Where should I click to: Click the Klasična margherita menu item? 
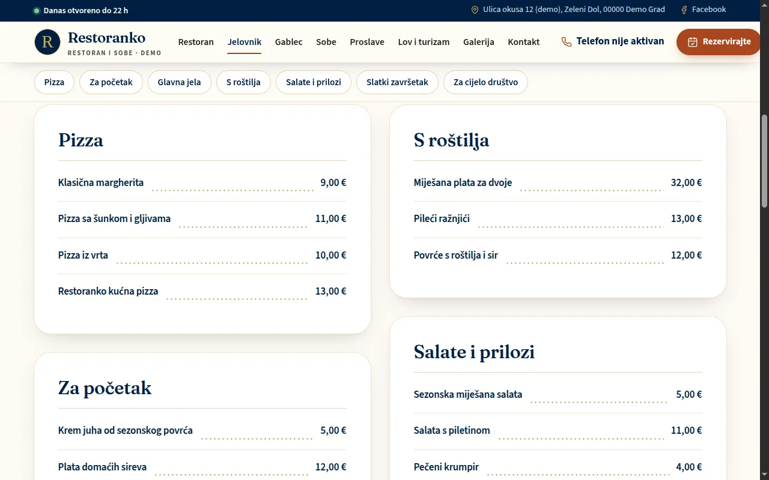pyautogui.click(x=101, y=182)
